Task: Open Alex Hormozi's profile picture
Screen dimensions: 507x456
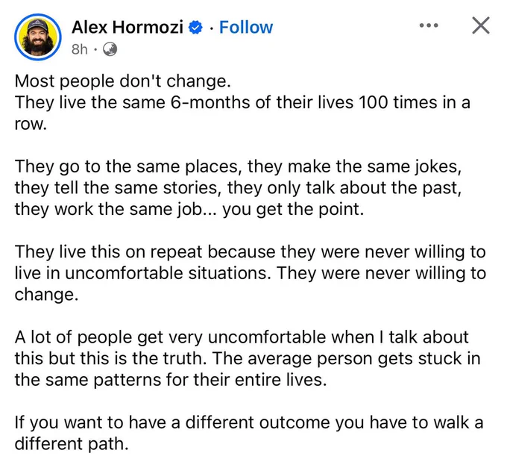Action: pos(38,37)
